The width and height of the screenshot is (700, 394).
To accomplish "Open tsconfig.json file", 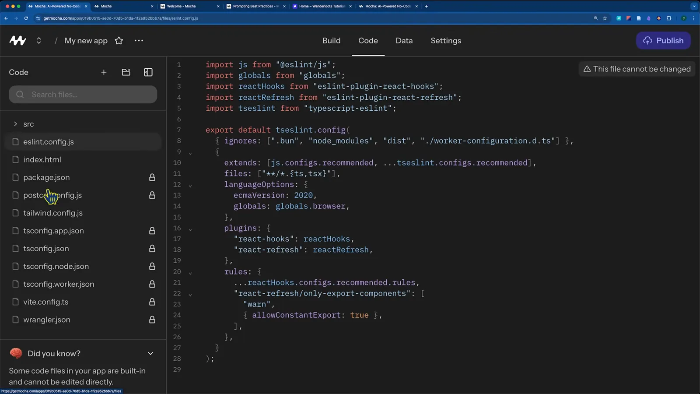I will pos(83,248).
